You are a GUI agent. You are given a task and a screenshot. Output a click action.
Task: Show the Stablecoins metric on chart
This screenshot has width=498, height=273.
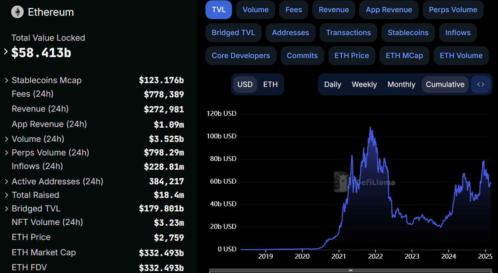pos(408,33)
